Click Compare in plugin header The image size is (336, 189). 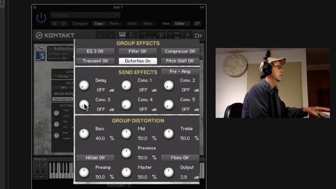click(80, 24)
